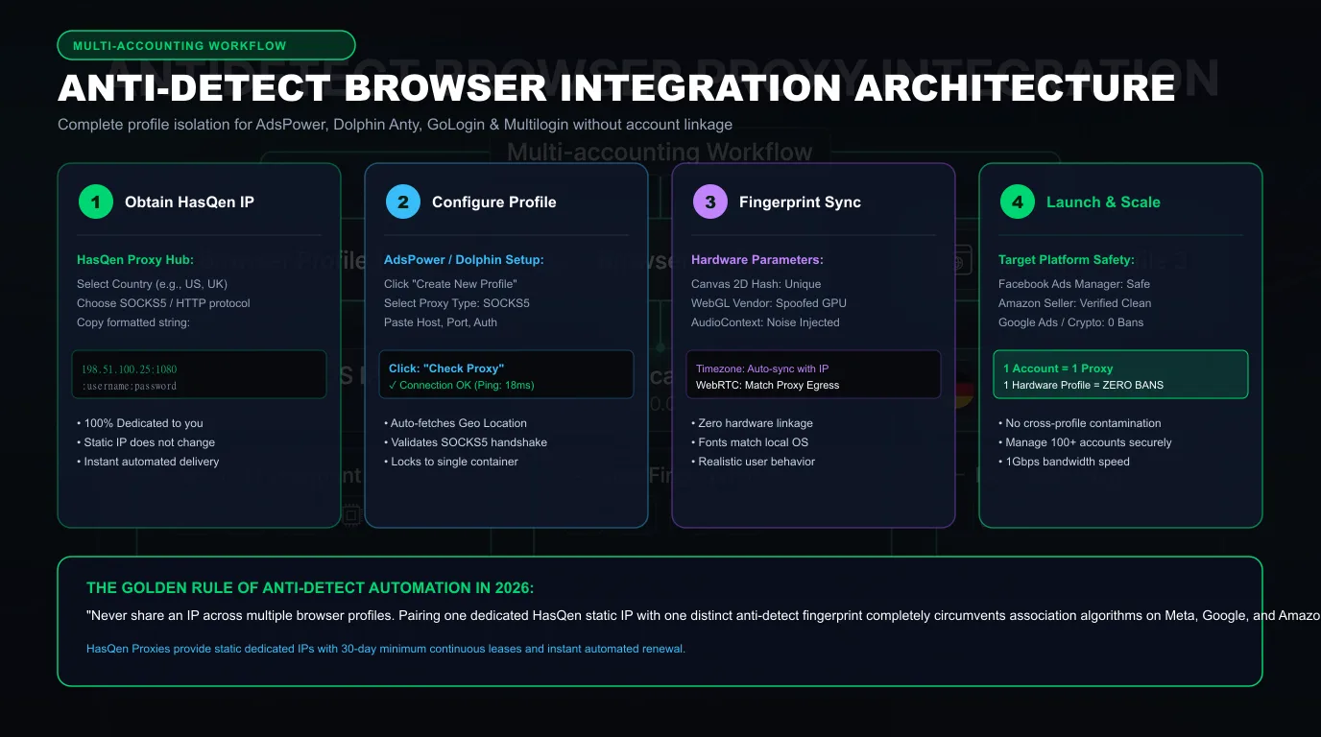
Task: Click the 'Obtain HasQen IP' heading
Action: [189, 202]
